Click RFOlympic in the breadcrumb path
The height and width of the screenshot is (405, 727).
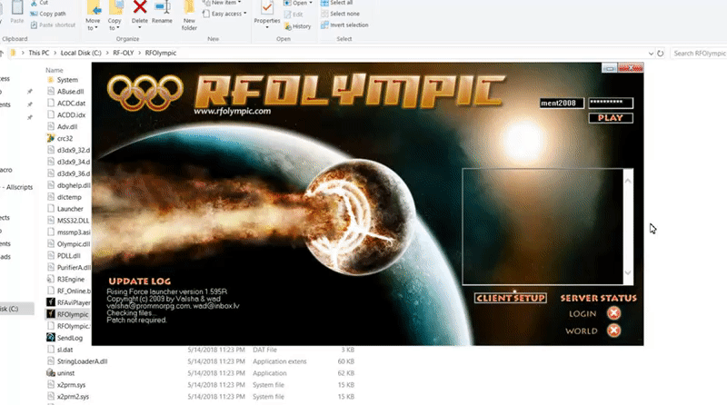pyautogui.click(x=161, y=53)
